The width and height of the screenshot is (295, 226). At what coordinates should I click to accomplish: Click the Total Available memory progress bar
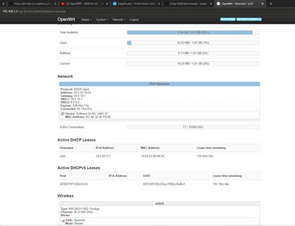[193, 32]
